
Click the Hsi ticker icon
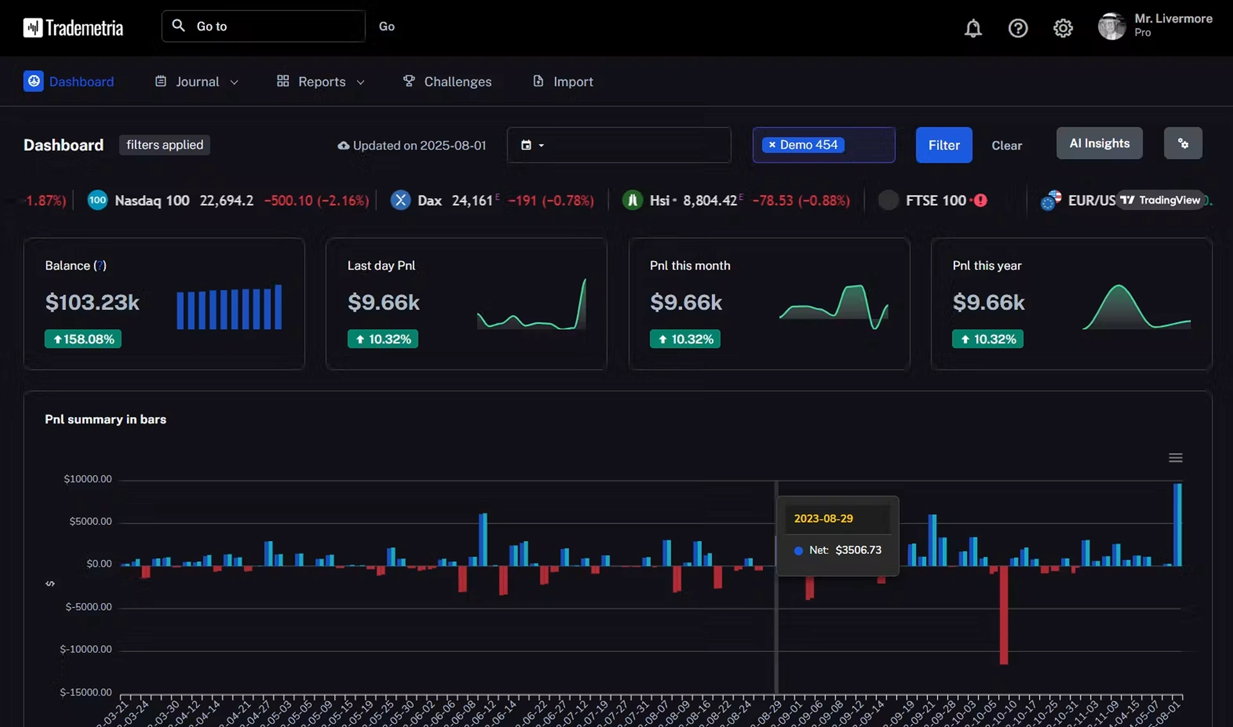click(x=633, y=200)
